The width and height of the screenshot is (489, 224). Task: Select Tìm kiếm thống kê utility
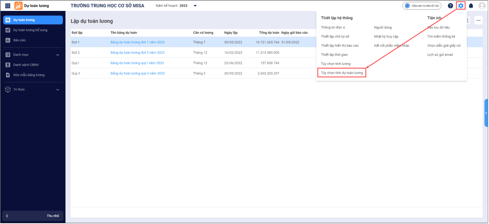click(441, 37)
